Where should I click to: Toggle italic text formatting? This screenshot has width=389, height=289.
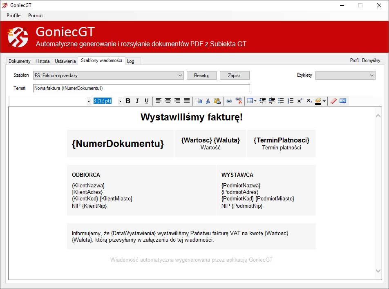pyautogui.click(x=137, y=101)
